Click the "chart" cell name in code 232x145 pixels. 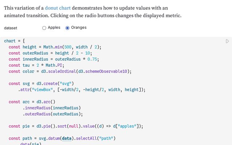[x=10, y=41]
